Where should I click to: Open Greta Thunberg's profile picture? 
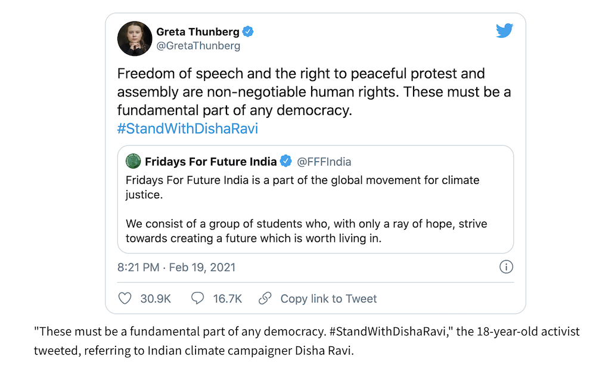pos(135,39)
